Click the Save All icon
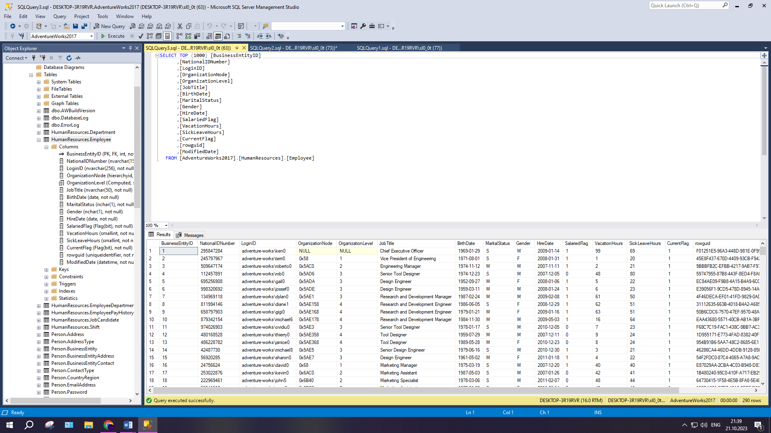This screenshot has width=771, height=433. (84, 26)
